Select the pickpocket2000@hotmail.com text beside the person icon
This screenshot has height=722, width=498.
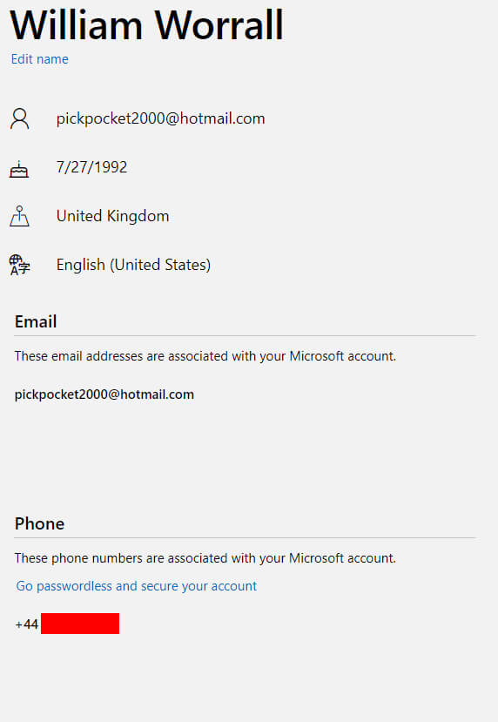pos(160,118)
